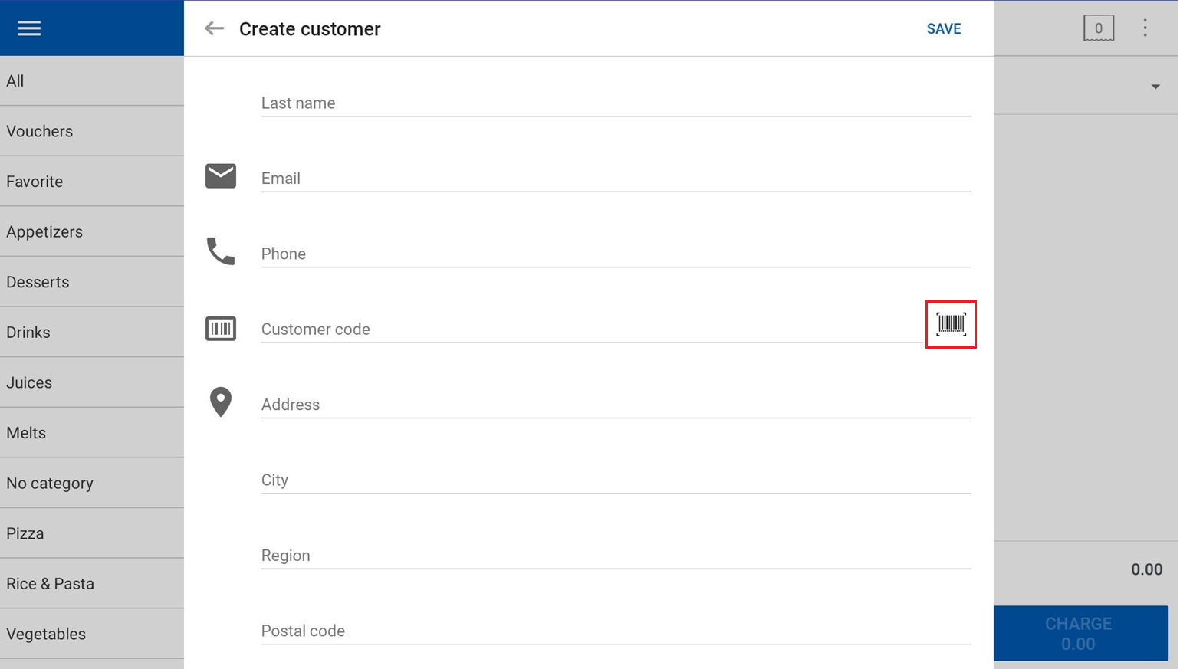Screen dimensions: 1180x669
Task: Click the customer code barcode icon
Action: (221, 329)
